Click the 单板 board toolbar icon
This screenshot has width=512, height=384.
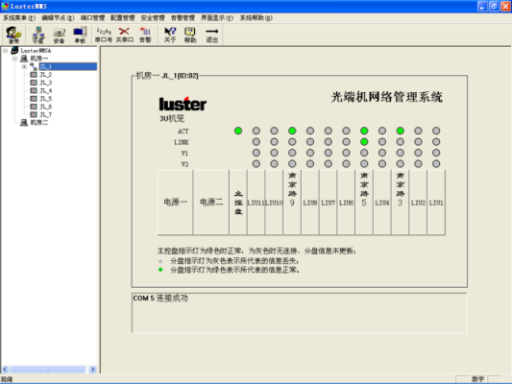(x=80, y=35)
